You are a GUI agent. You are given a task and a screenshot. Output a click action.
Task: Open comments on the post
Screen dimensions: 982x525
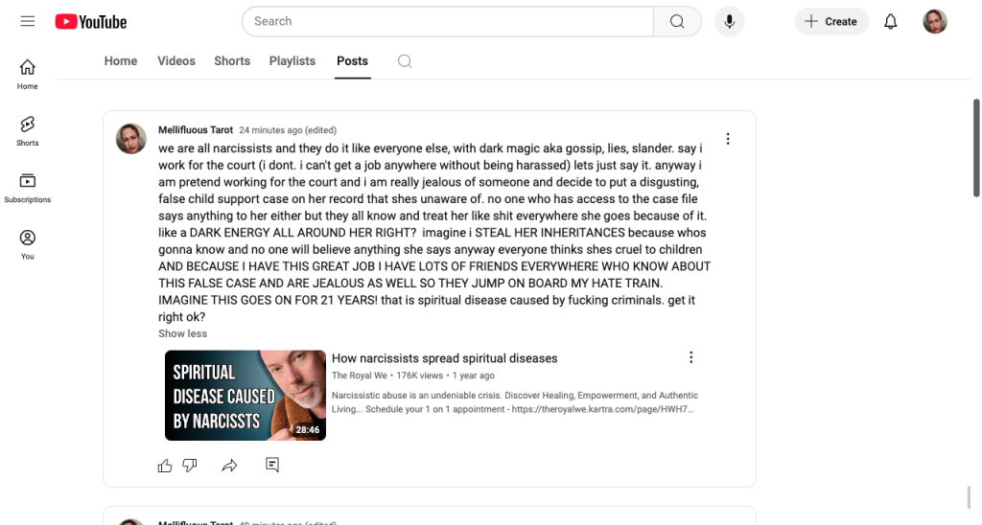(272, 465)
